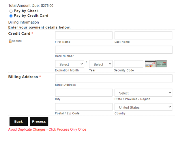Select the Pay by Check option
Image resolution: width=180 pixels, height=141 pixels.
tap(11, 11)
